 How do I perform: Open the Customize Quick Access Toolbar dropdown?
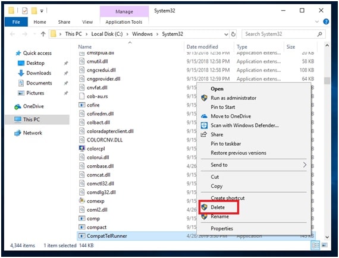(x=42, y=11)
